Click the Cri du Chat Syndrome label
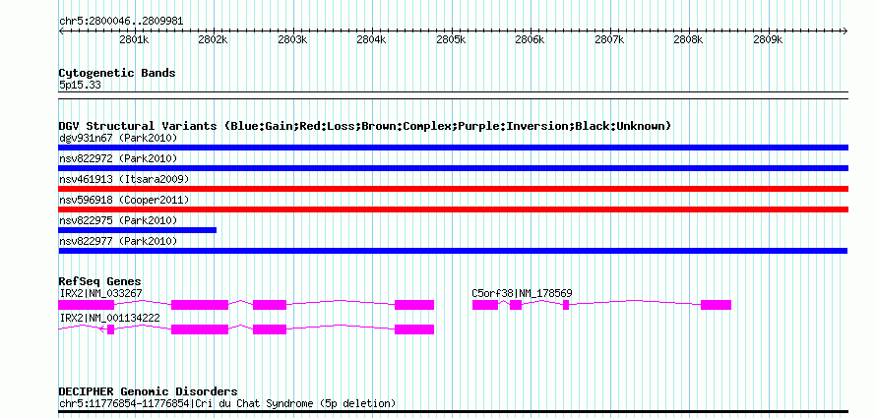The width and height of the screenshot is (876, 418). [x=227, y=403]
